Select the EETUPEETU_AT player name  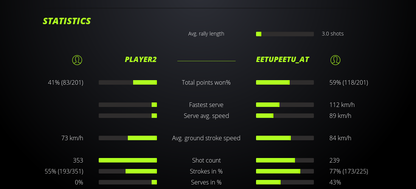[x=283, y=59]
